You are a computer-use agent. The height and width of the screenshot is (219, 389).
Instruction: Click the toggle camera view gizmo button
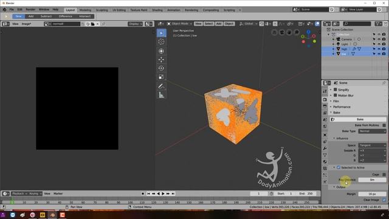(x=282, y=32)
